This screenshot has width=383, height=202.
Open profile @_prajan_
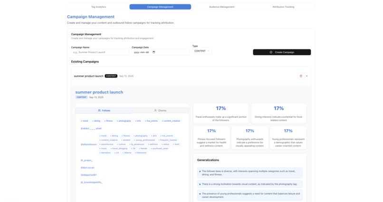(86, 160)
